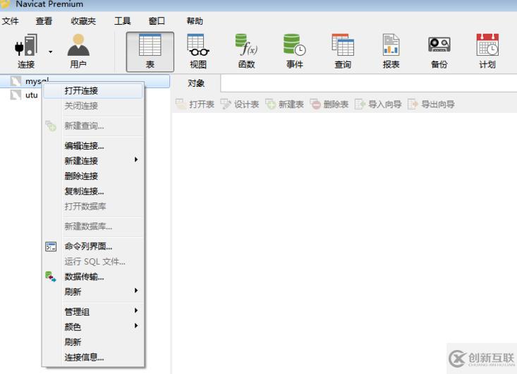Choose 删除连接 from the context menu
The height and width of the screenshot is (374, 517).
point(93,176)
